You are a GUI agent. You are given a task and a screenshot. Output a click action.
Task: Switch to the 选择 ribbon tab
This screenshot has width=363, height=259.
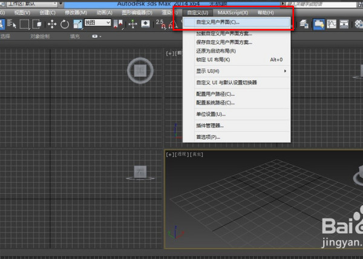pos(5,36)
